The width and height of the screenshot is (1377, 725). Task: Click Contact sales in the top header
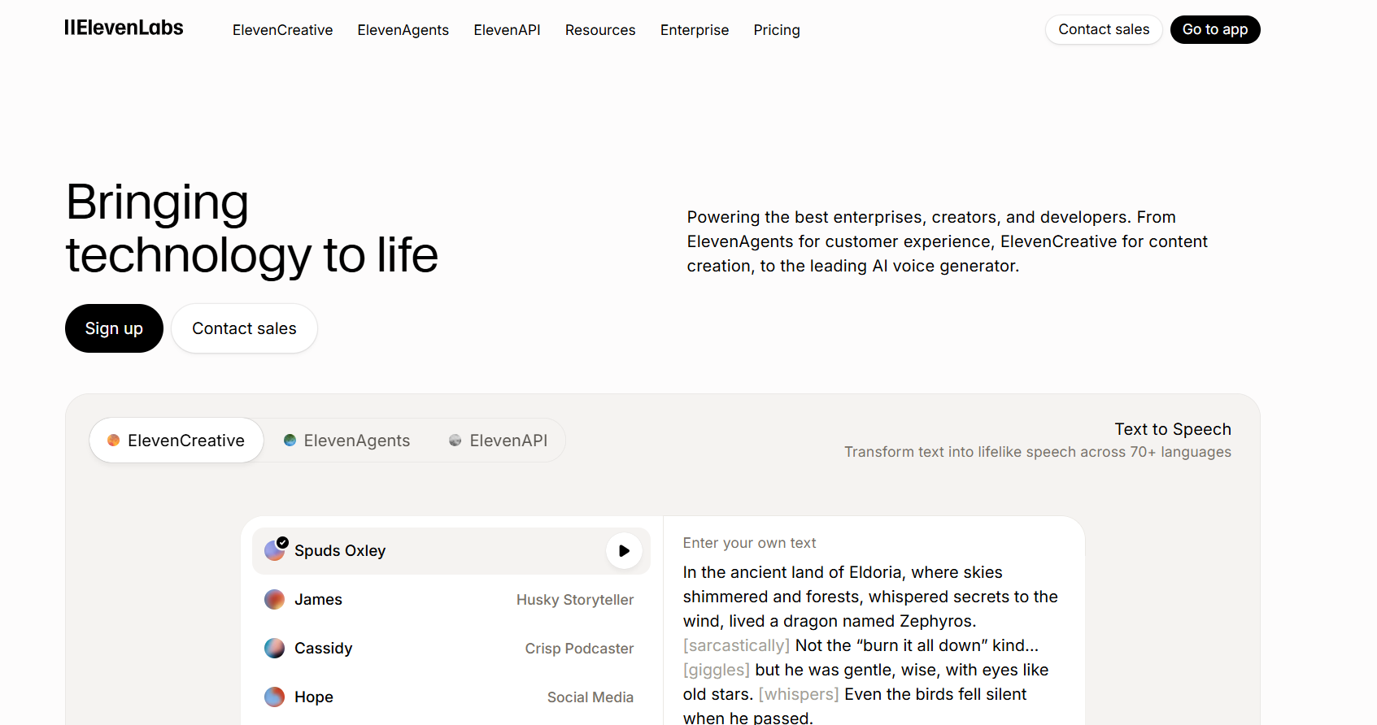coord(1103,30)
